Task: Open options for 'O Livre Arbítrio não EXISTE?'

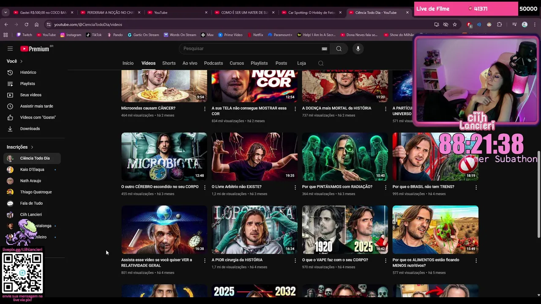Action: 295,187
